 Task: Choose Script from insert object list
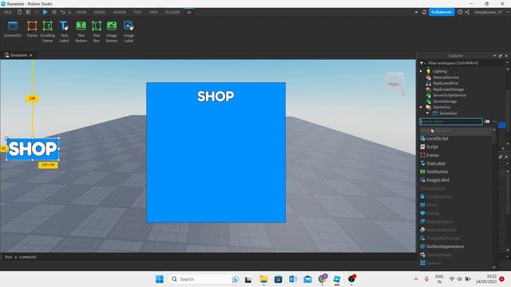[x=432, y=147]
